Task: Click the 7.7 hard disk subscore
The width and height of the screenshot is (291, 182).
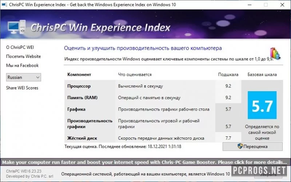Action: click(x=228, y=138)
